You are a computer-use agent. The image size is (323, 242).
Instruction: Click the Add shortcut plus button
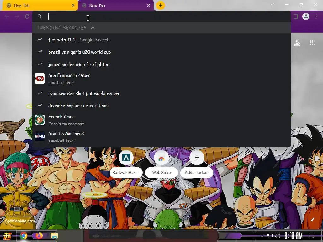tap(197, 158)
